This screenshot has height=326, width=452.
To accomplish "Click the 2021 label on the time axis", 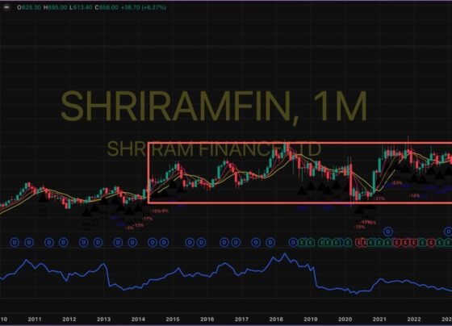I will click(379, 319).
